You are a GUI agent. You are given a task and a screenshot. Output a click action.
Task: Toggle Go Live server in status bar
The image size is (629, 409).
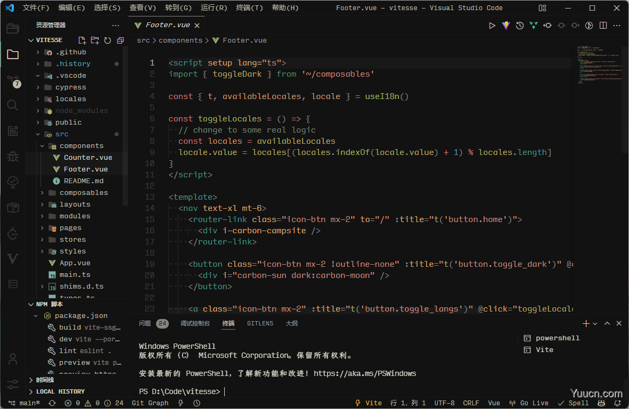(528, 403)
